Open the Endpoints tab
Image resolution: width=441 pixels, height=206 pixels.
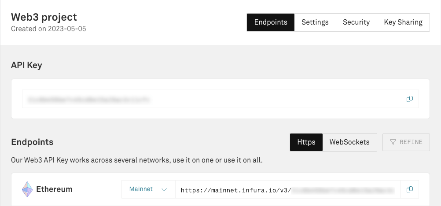(270, 22)
